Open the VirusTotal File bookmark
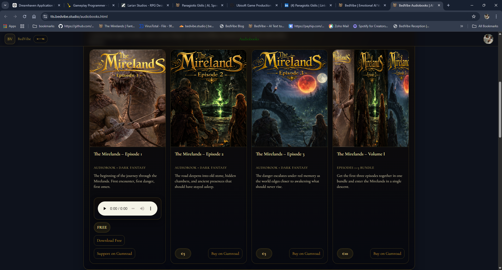Image resolution: width=502 pixels, height=270 pixels. click(x=157, y=26)
